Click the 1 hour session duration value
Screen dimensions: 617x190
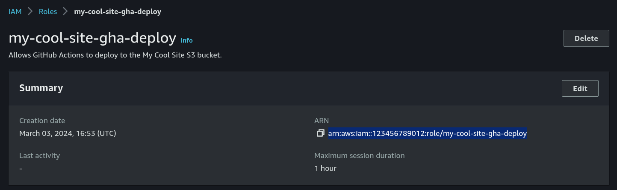pos(325,168)
